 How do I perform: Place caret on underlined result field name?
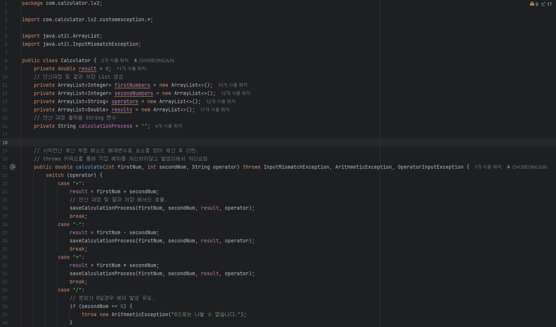pyautogui.click(x=87, y=69)
